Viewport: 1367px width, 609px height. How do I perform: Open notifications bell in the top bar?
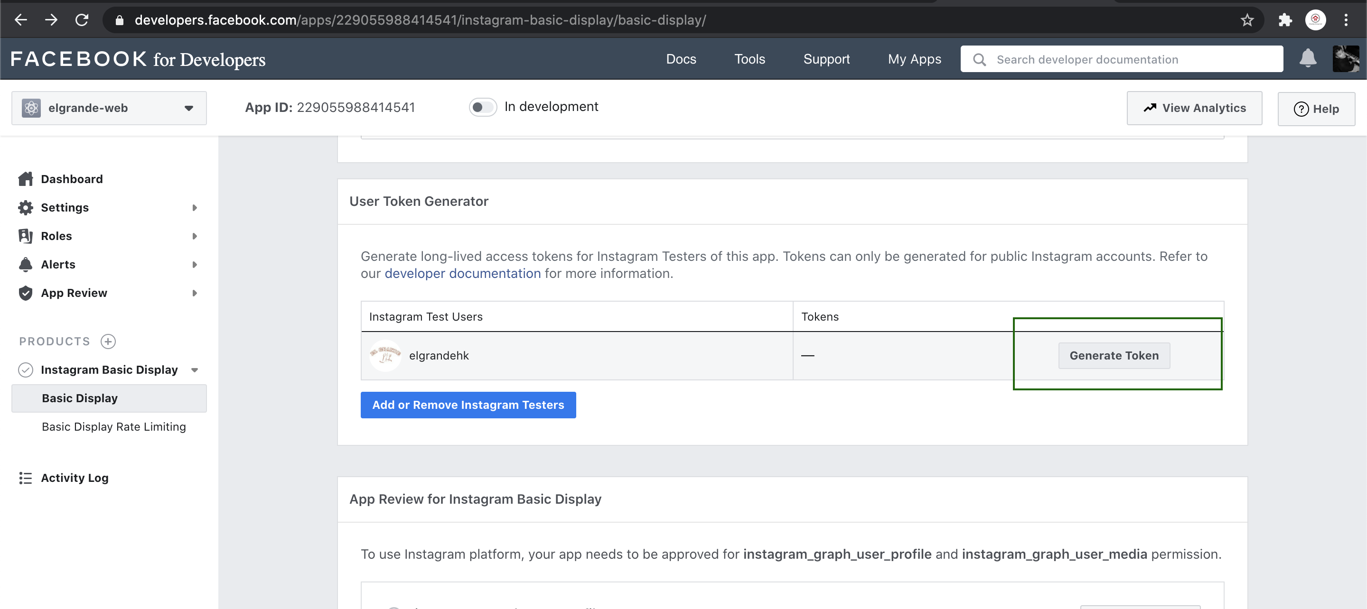[x=1308, y=59]
